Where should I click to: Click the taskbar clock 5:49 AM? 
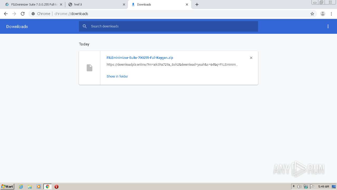(324, 187)
